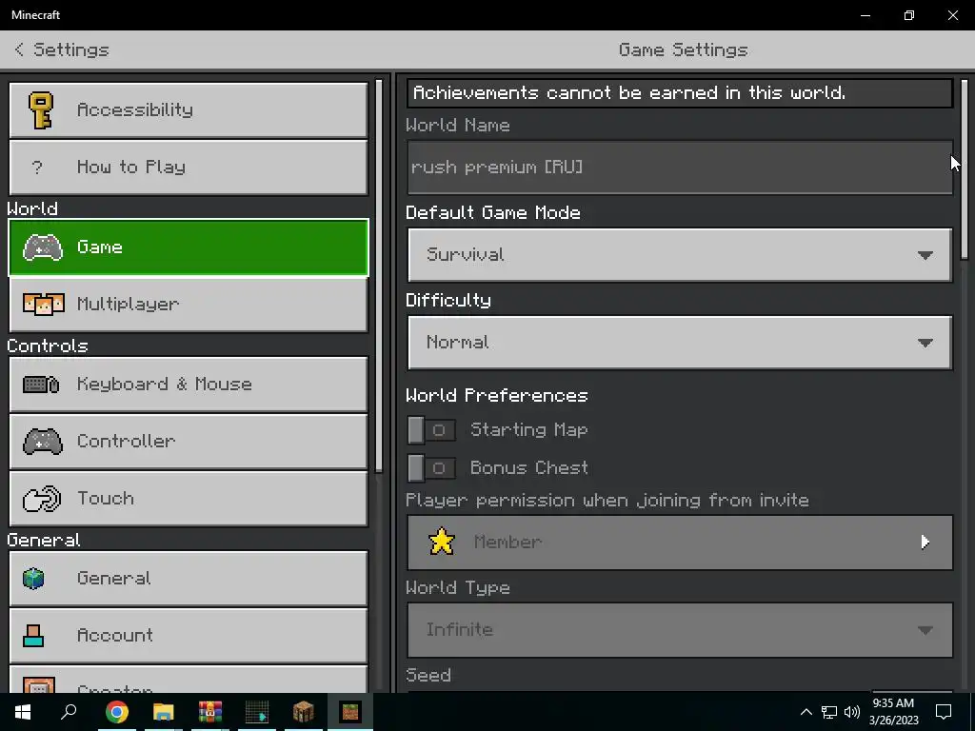
Task: Open the WinRAR taskbar icon
Action: pos(210,712)
